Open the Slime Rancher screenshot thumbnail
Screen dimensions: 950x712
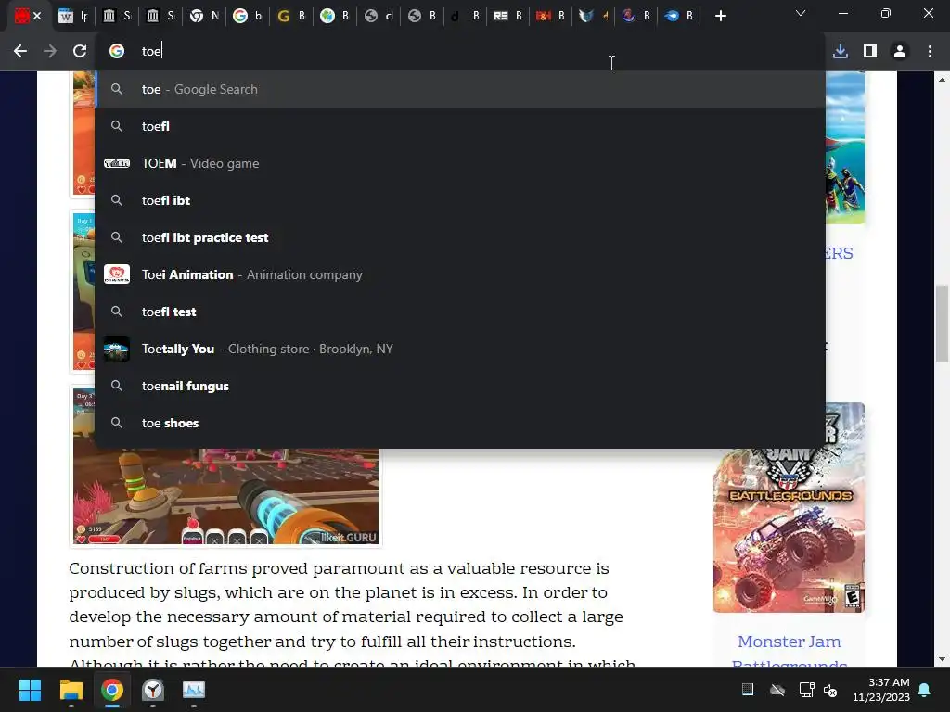226,497
